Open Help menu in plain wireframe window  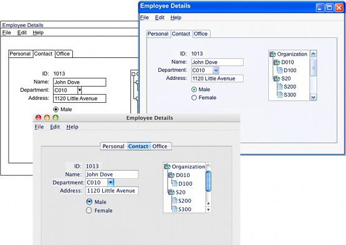point(38,32)
